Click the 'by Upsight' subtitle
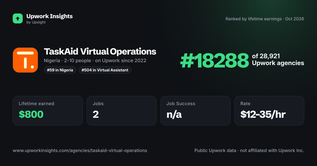The height and width of the screenshot is (166, 317). pyautogui.click(x=36, y=22)
